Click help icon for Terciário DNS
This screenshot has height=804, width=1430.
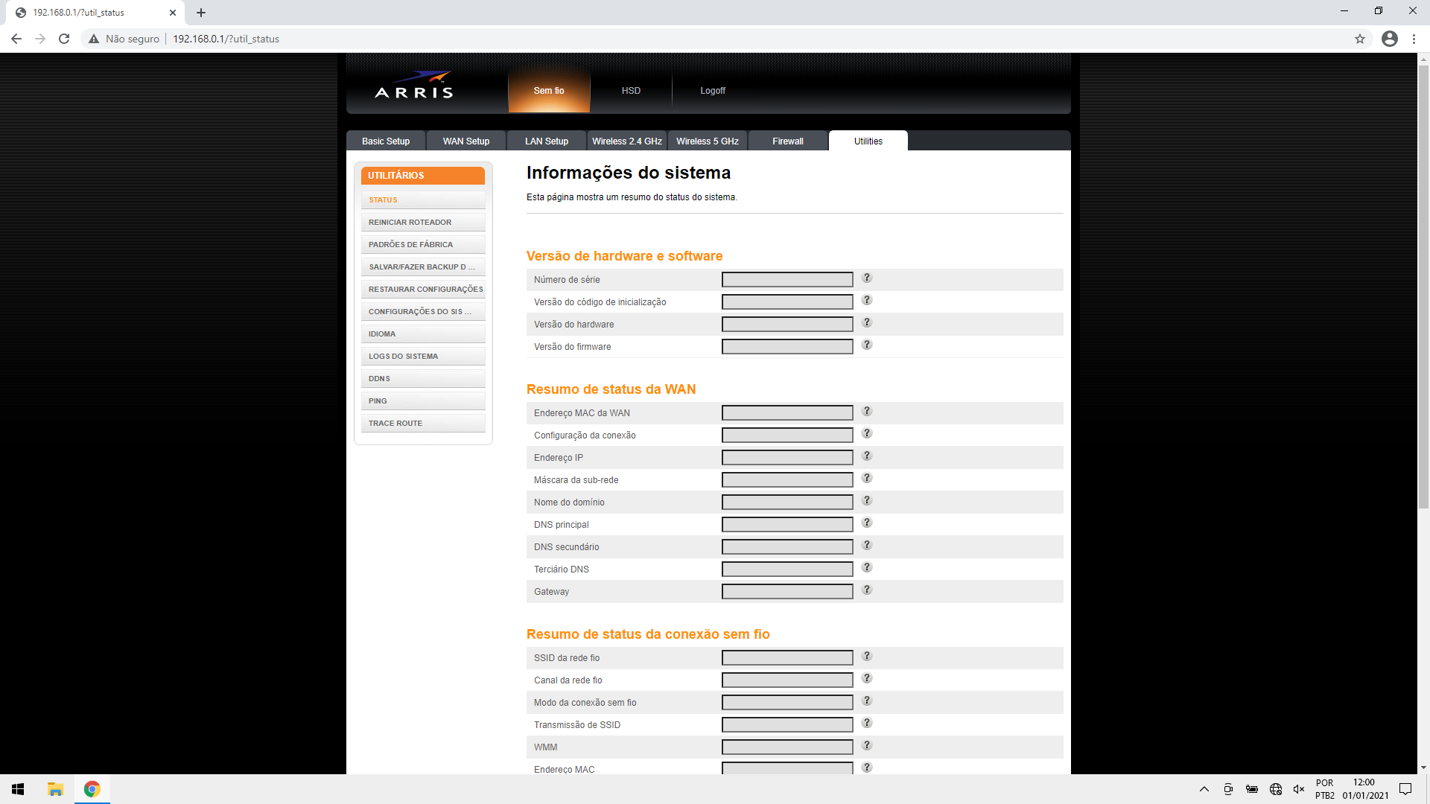point(867,567)
